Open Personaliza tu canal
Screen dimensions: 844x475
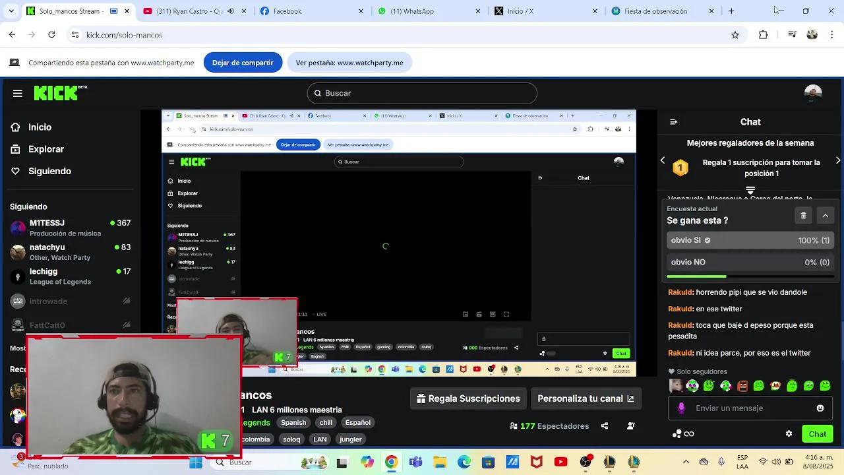586,398
